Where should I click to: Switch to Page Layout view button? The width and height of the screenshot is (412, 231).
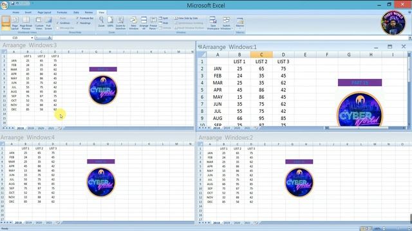pos(15,23)
